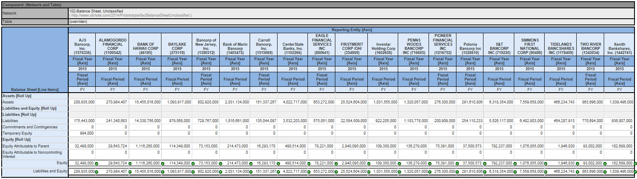Click the green check icon beside S&T Bancorp Equity total 792,237,000
This screenshot has height=179, width=637.
[515, 164]
